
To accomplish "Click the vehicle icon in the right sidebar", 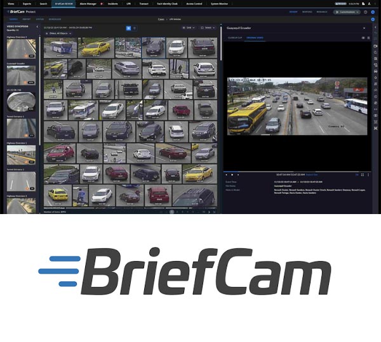I will pos(375,72).
